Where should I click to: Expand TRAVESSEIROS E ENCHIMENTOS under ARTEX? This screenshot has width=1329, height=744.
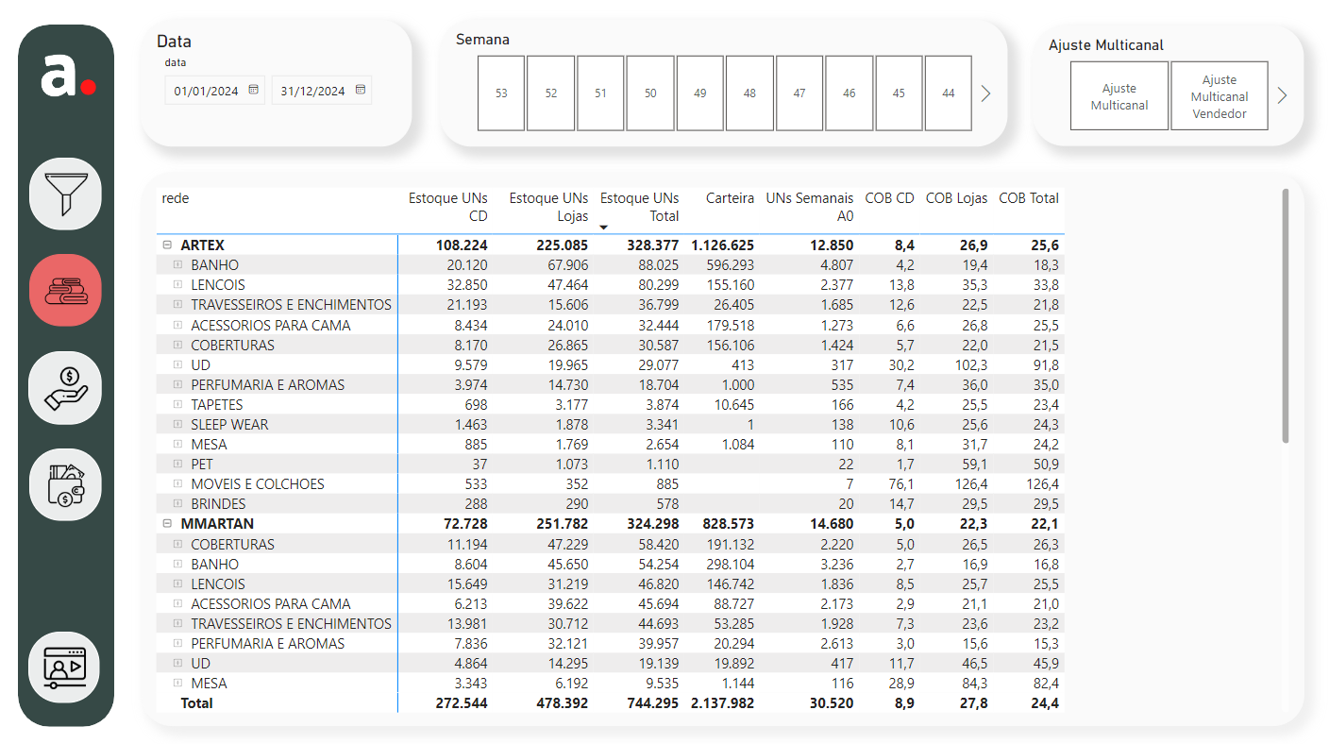[177, 305]
